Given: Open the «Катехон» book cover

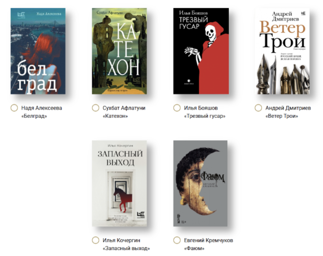Looking at the screenshot, I should [120, 51].
